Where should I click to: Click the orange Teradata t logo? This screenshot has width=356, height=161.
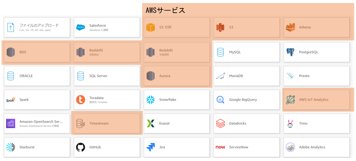tap(80, 99)
